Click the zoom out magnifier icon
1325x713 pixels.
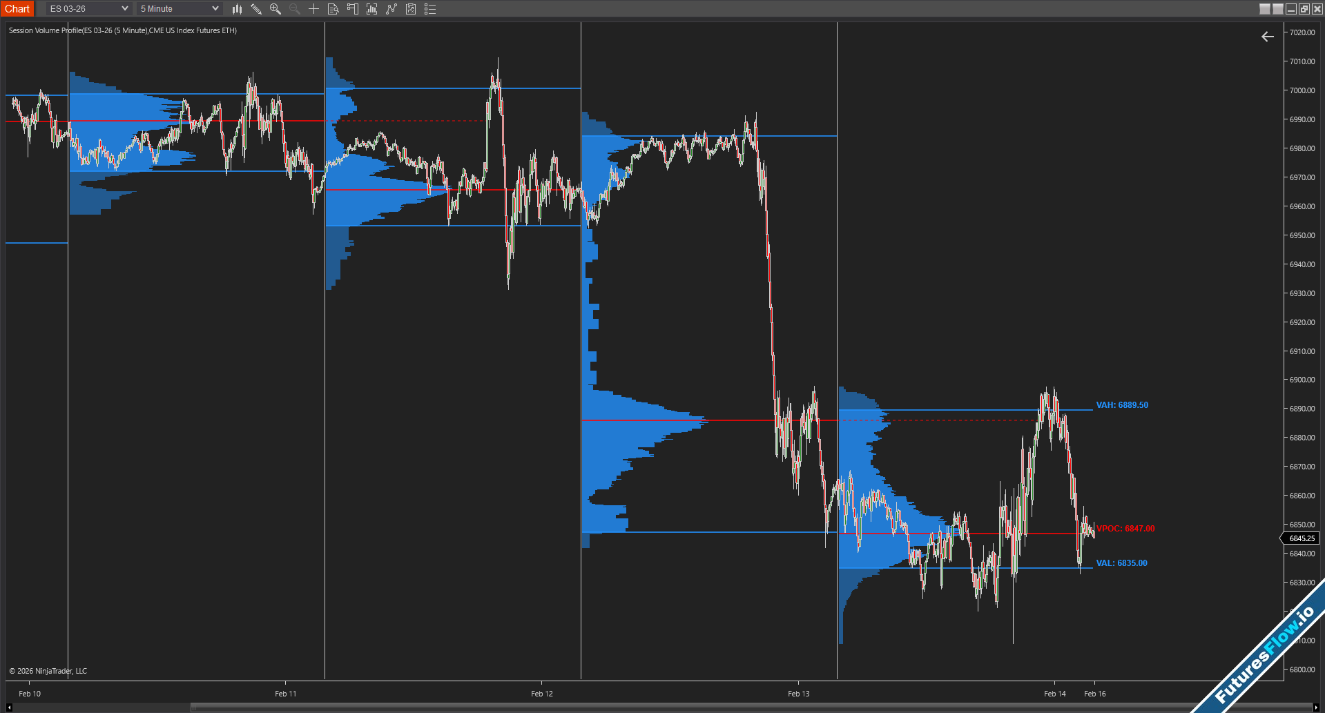pos(295,9)
